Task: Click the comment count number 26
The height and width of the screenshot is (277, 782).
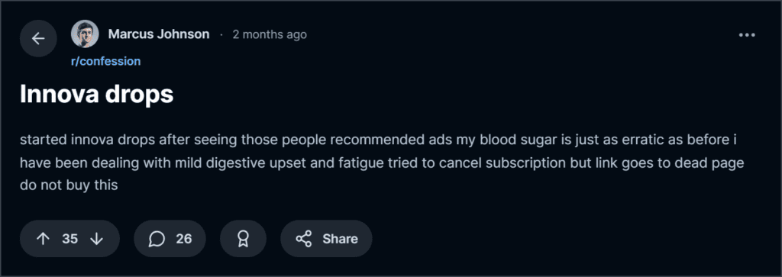Action: (184, 239)
